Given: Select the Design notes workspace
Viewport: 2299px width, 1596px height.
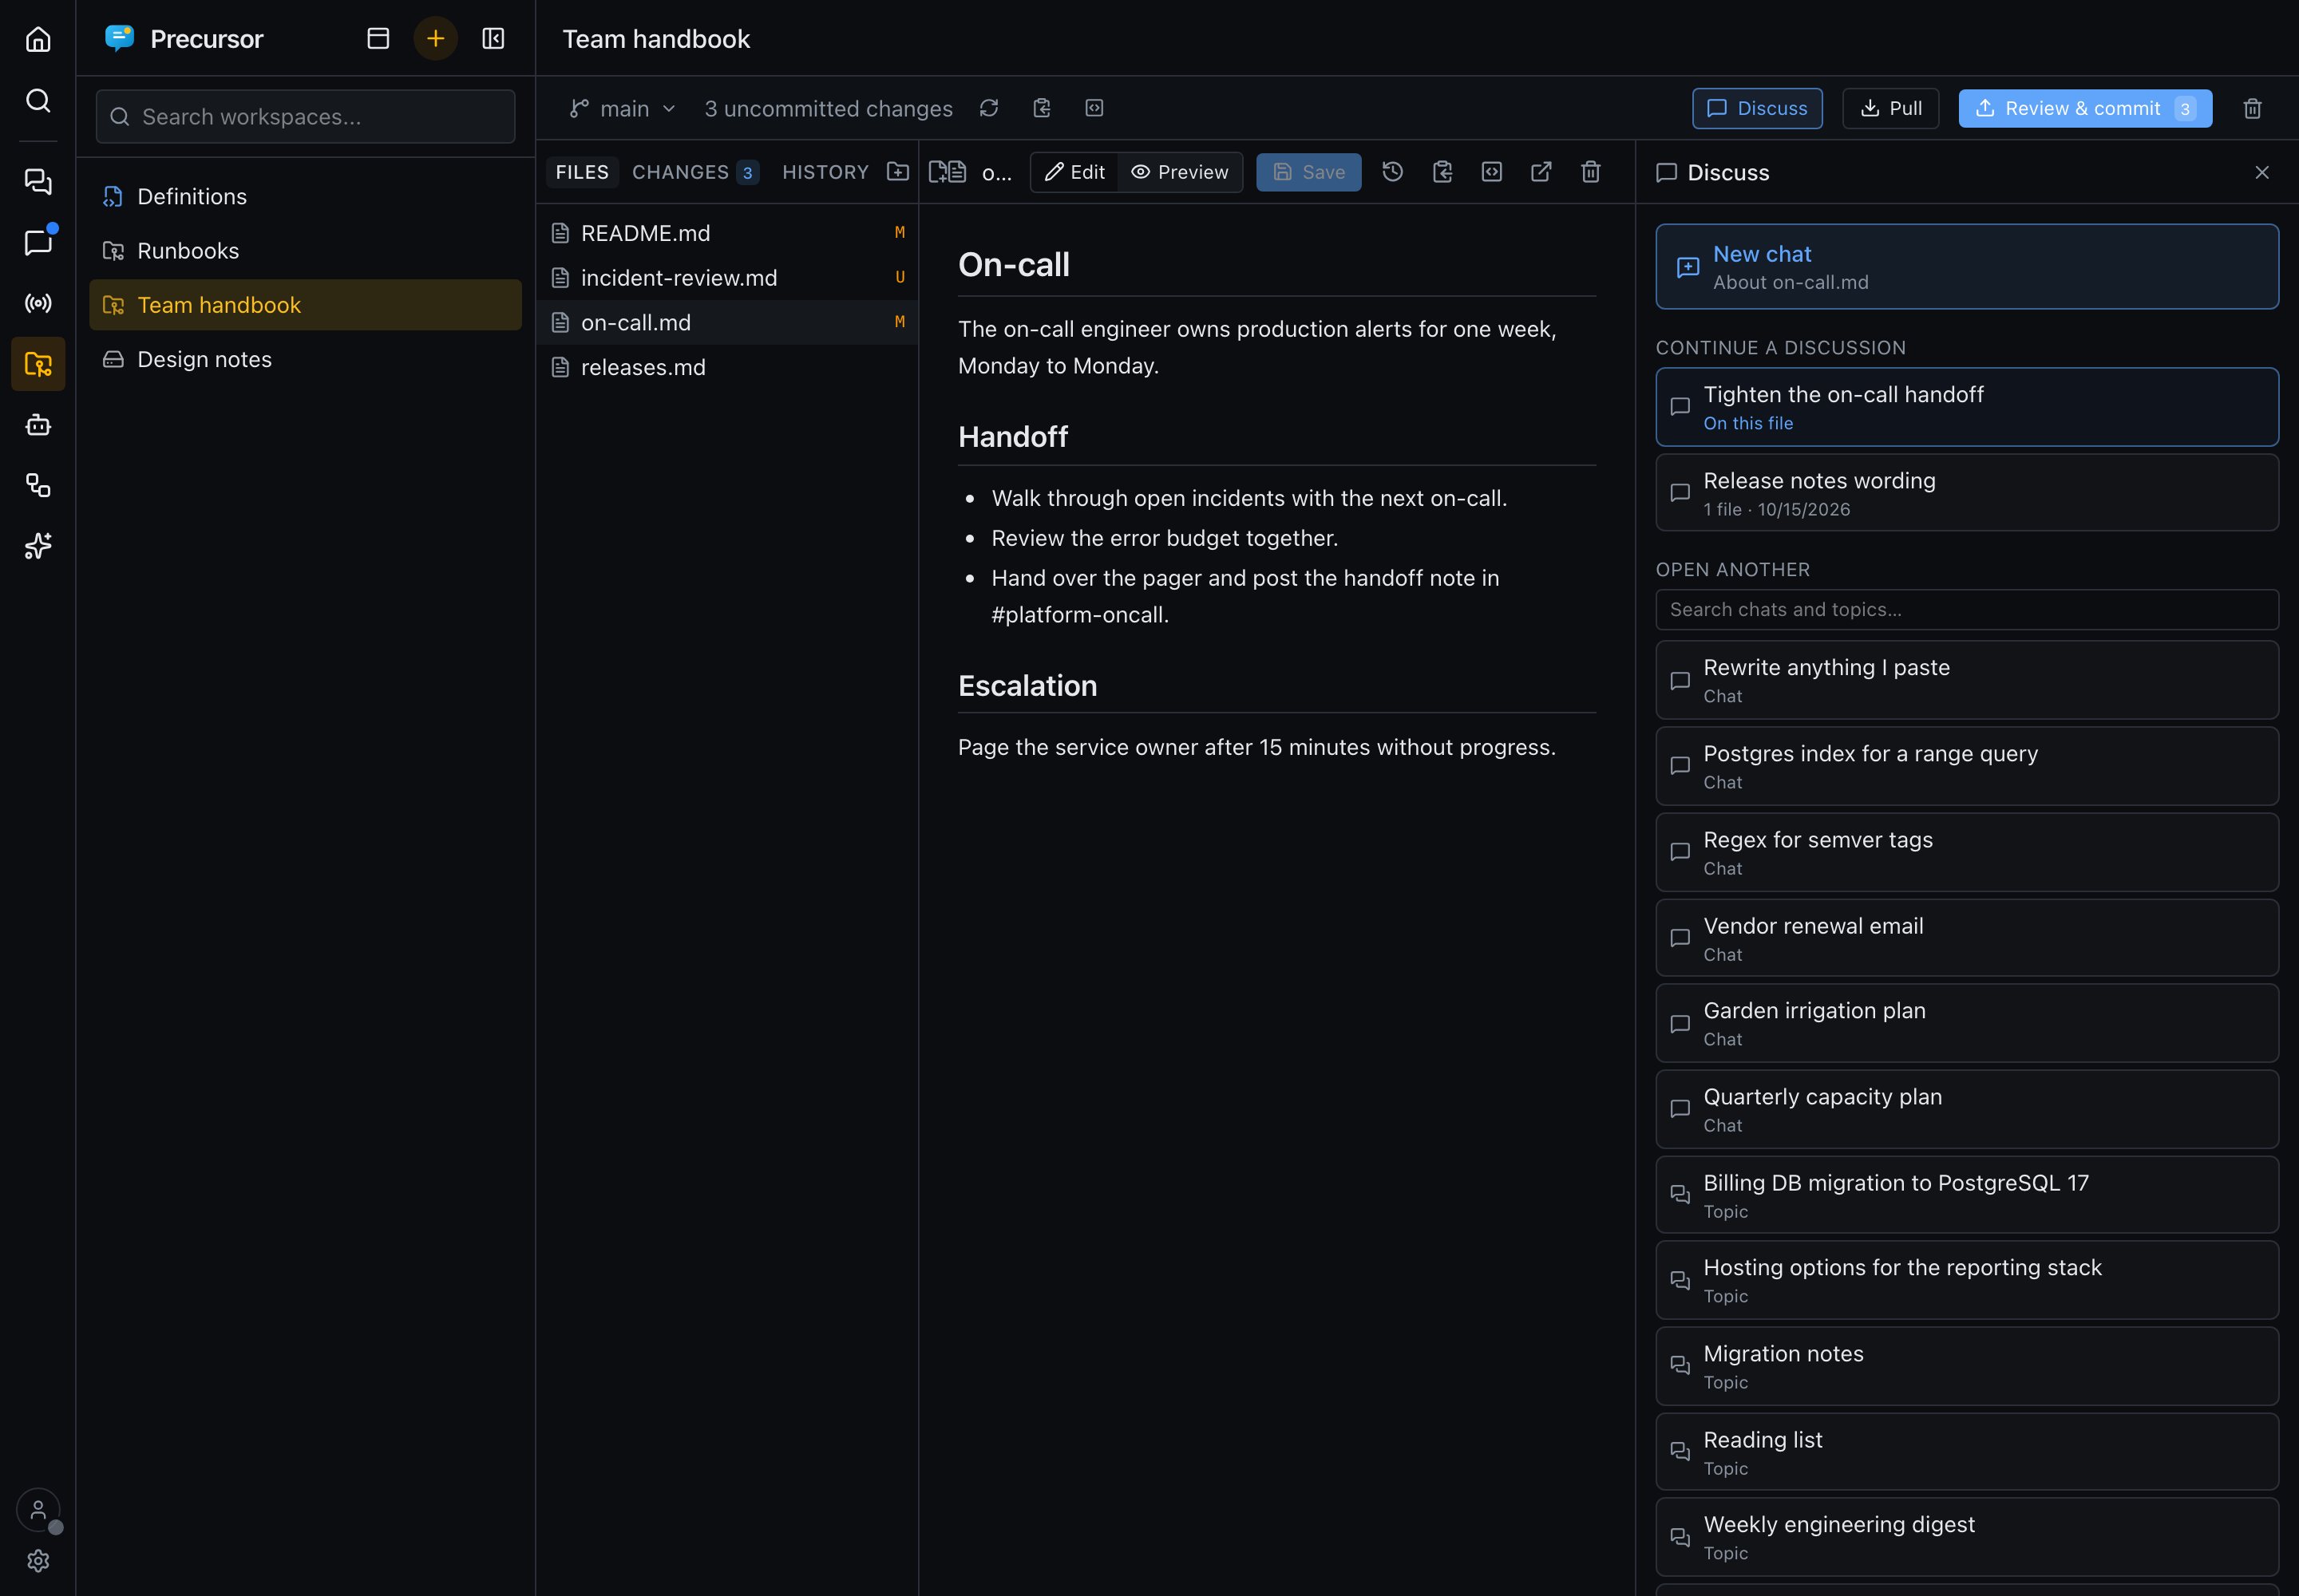Looking at the screenshot, I should pyautogui.click(x=305, y=359).
